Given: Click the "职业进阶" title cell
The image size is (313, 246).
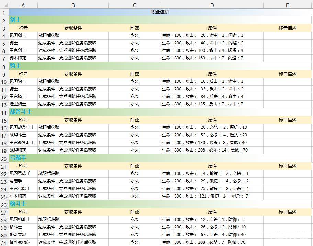Looking at the screenshot, I should pos(160,12).
